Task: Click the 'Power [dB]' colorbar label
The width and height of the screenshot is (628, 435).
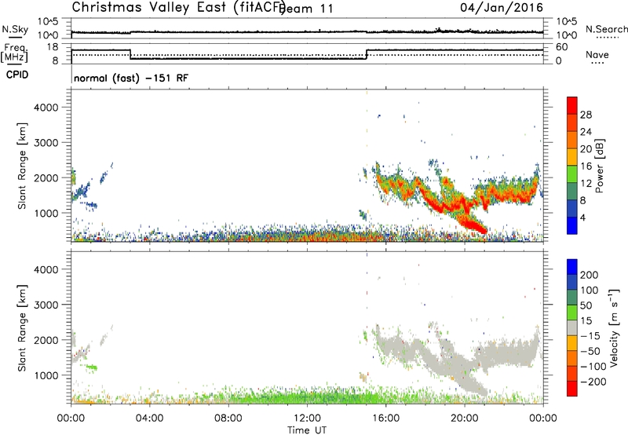Action: point(599,166)
